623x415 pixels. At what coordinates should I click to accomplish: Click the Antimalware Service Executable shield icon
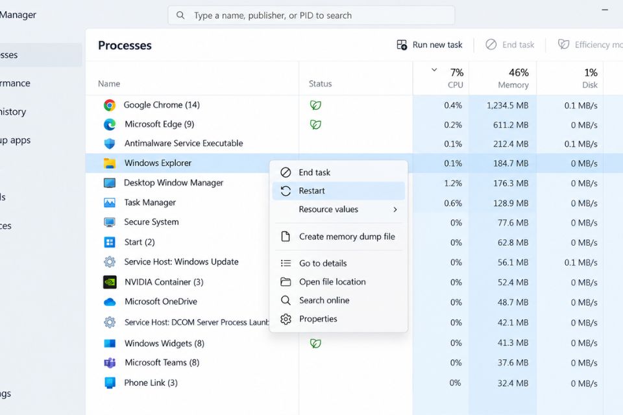pyautogui.click(x=110, y=144)
